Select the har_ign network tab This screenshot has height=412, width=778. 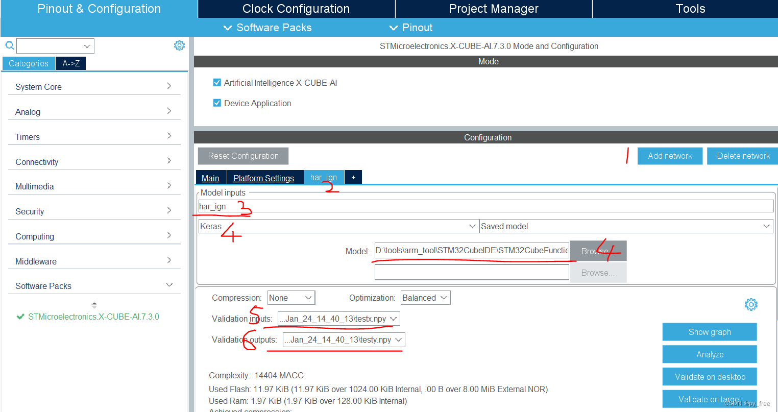pos(324,177)
